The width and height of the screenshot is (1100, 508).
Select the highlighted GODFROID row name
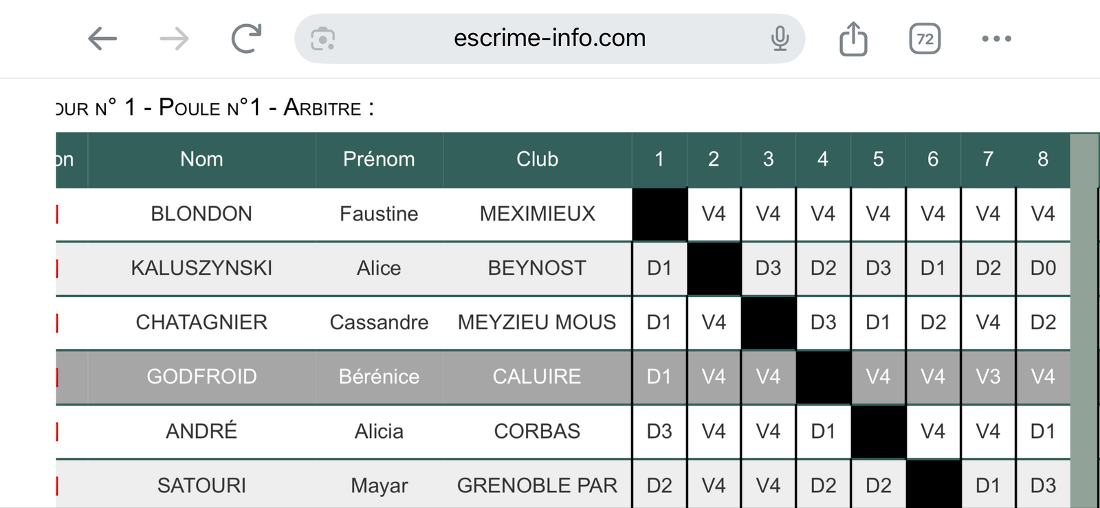[201, 377]
